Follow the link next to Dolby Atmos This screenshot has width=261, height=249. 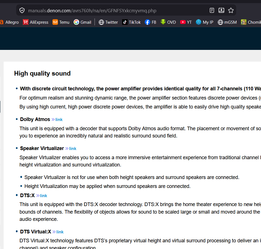(57, 120)
